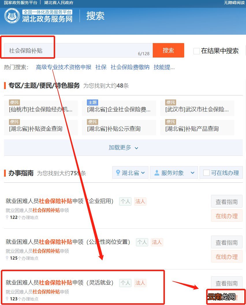Click the truncated hot search 技能提...

[164, 67]
